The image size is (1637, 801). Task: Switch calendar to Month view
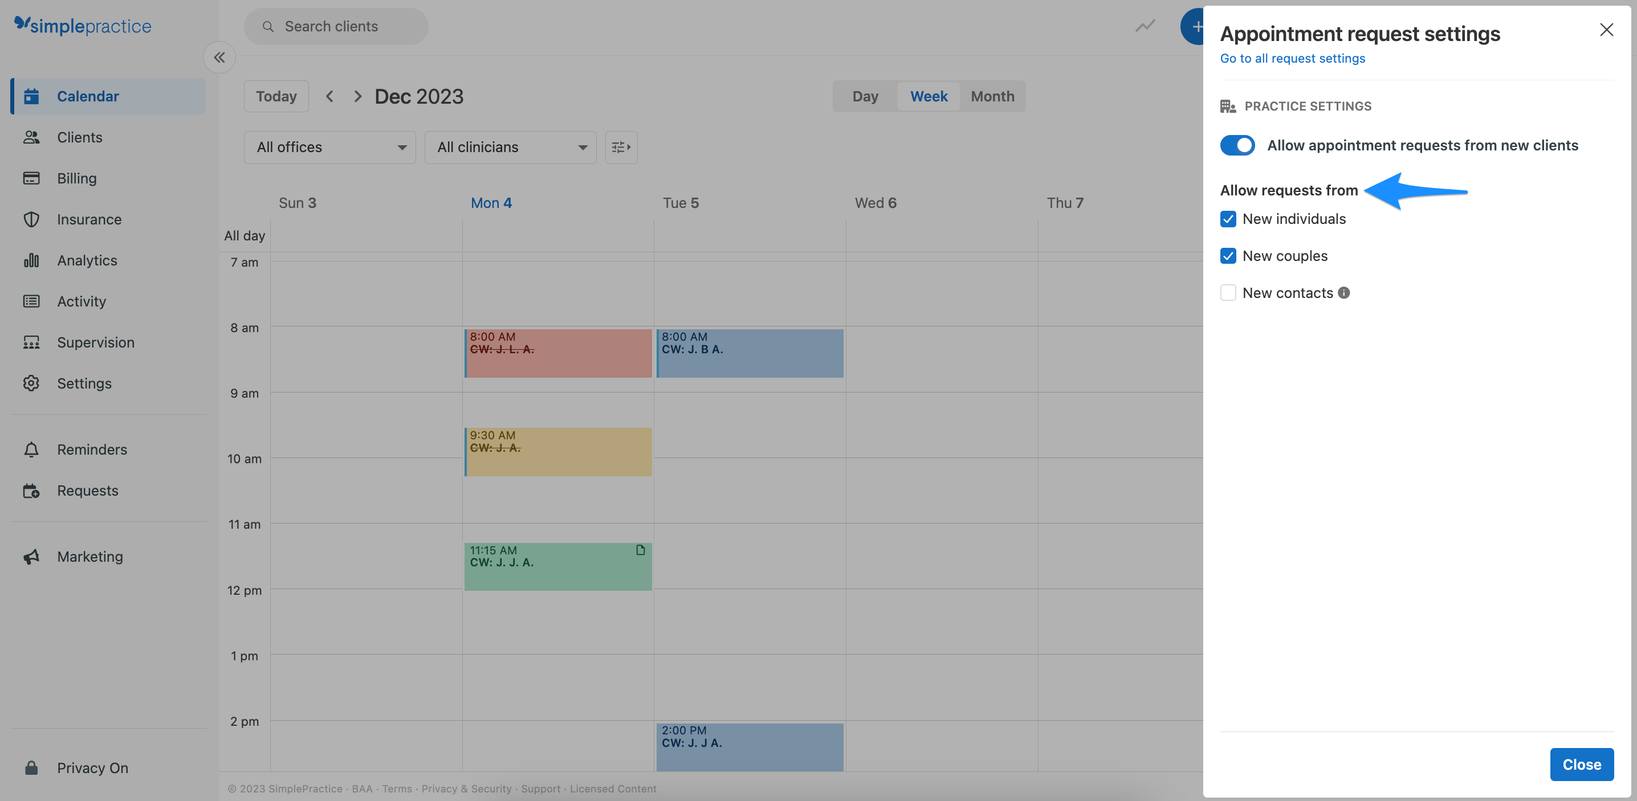[x=992, y=96]
